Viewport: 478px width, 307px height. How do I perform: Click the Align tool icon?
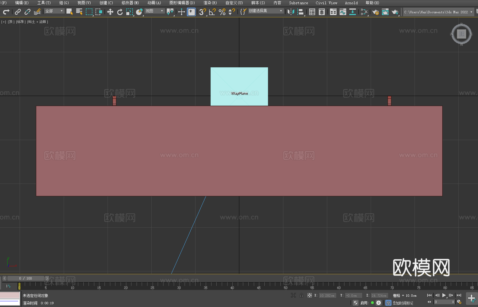click(301, 12)
